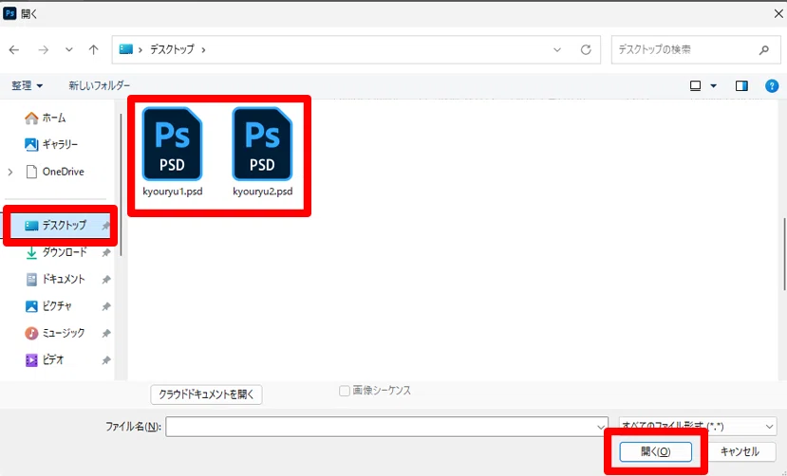This screenshot has width=787, height=476.
Task: Unpin icon next to ビデオ
Action: tap(106, 359)
